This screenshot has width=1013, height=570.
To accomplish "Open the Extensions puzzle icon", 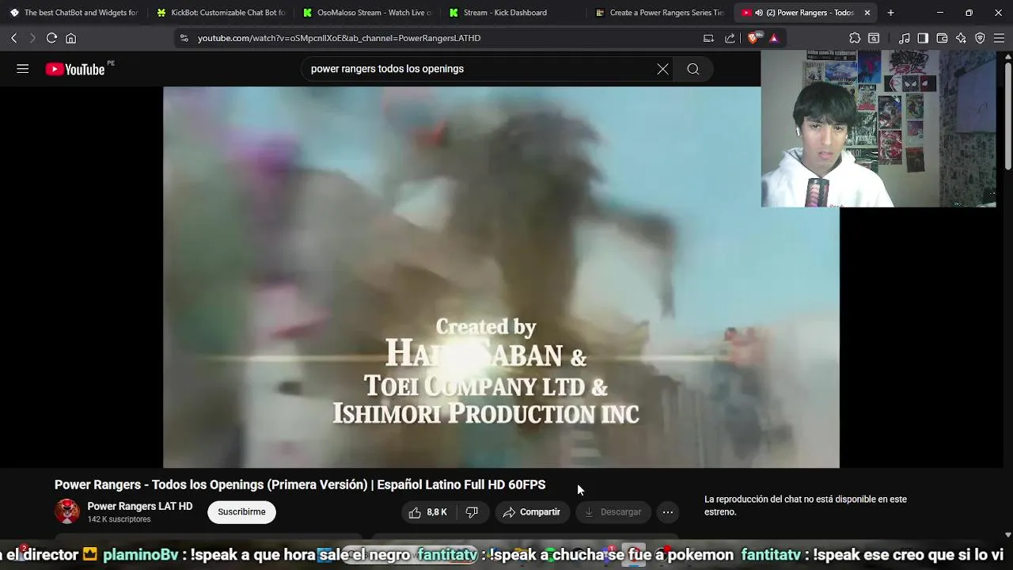I will point(855,38).
